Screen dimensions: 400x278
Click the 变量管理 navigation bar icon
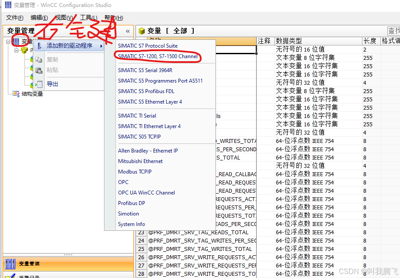click(x=10, y=264)
